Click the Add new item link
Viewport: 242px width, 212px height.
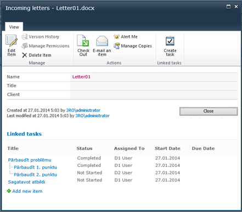pyautogui.click(x=27, y=191)
